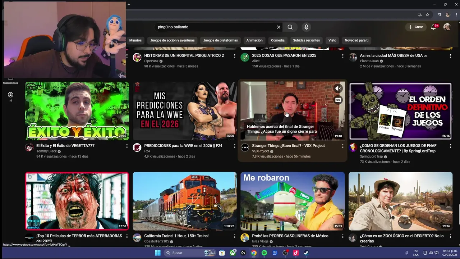This screenshot has width=460, height=259.
Task: Open VSXProject channel avatar
Action: pos(245,147)
